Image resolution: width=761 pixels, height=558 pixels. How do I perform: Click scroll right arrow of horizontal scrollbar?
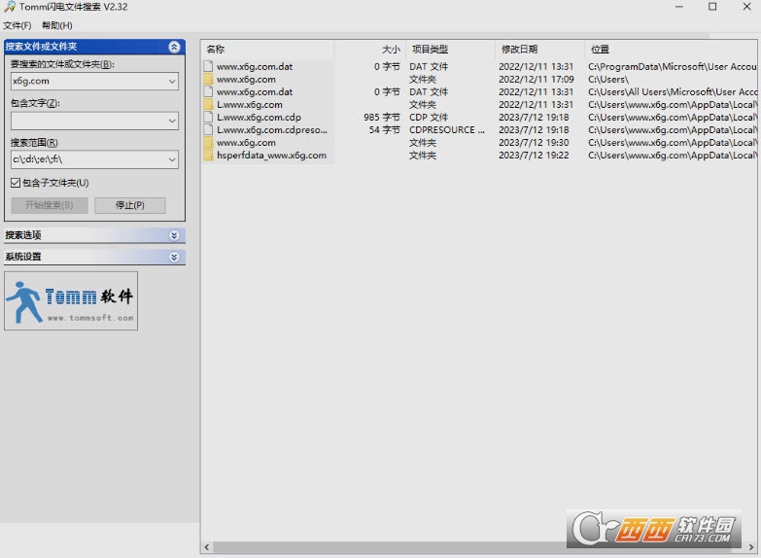(751, 547)
